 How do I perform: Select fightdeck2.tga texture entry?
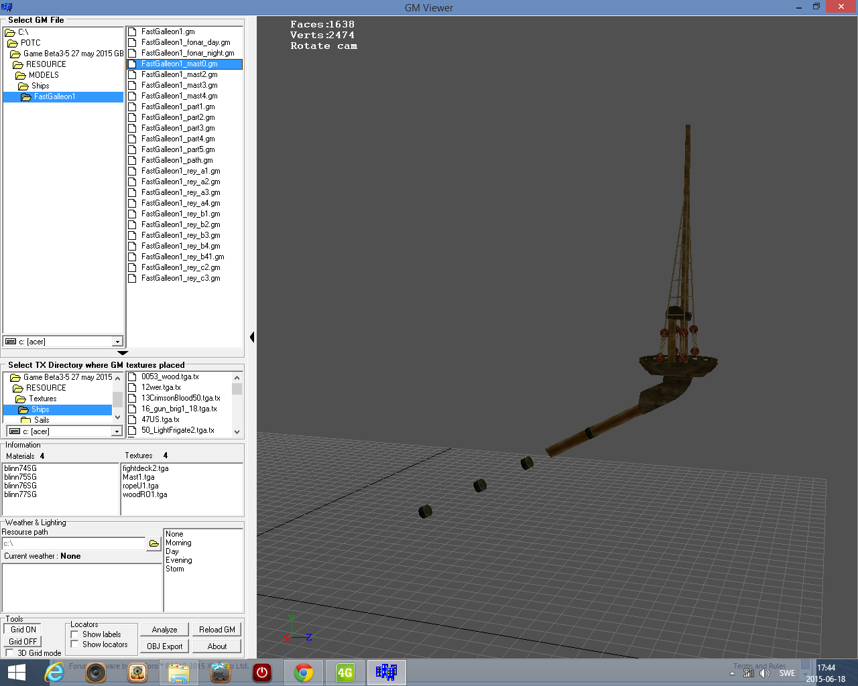pos(145,468)
